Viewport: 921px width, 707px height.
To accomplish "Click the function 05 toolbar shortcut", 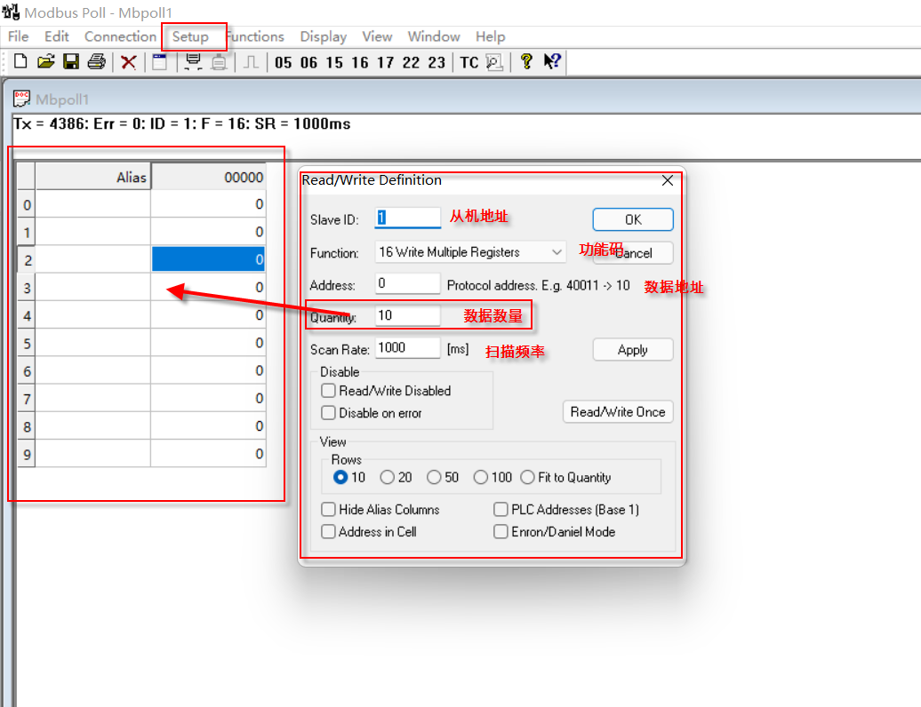I will pyautogui.click(x=284, y=62).
